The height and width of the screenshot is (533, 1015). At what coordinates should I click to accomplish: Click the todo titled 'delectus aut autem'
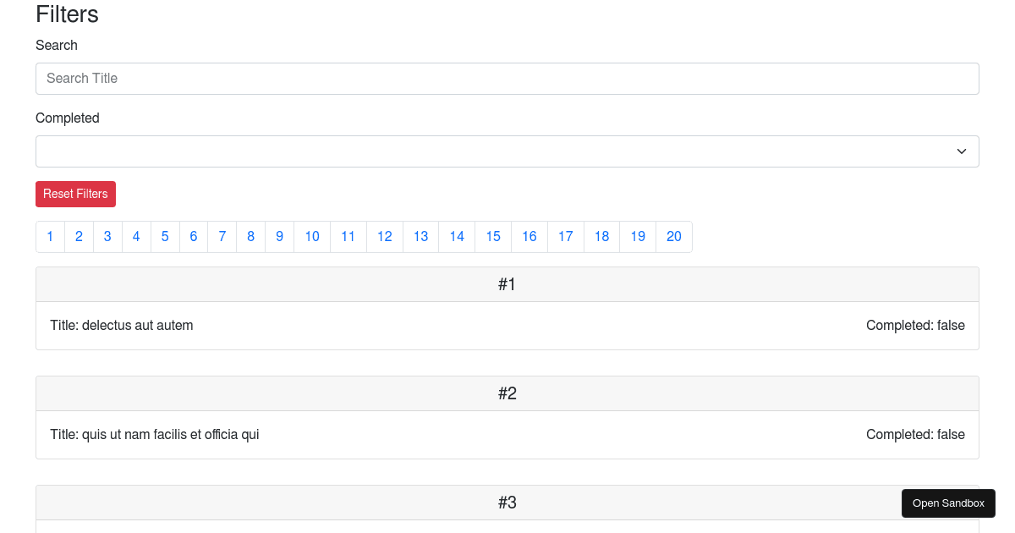pyautogui.click(x=121, y=325)
